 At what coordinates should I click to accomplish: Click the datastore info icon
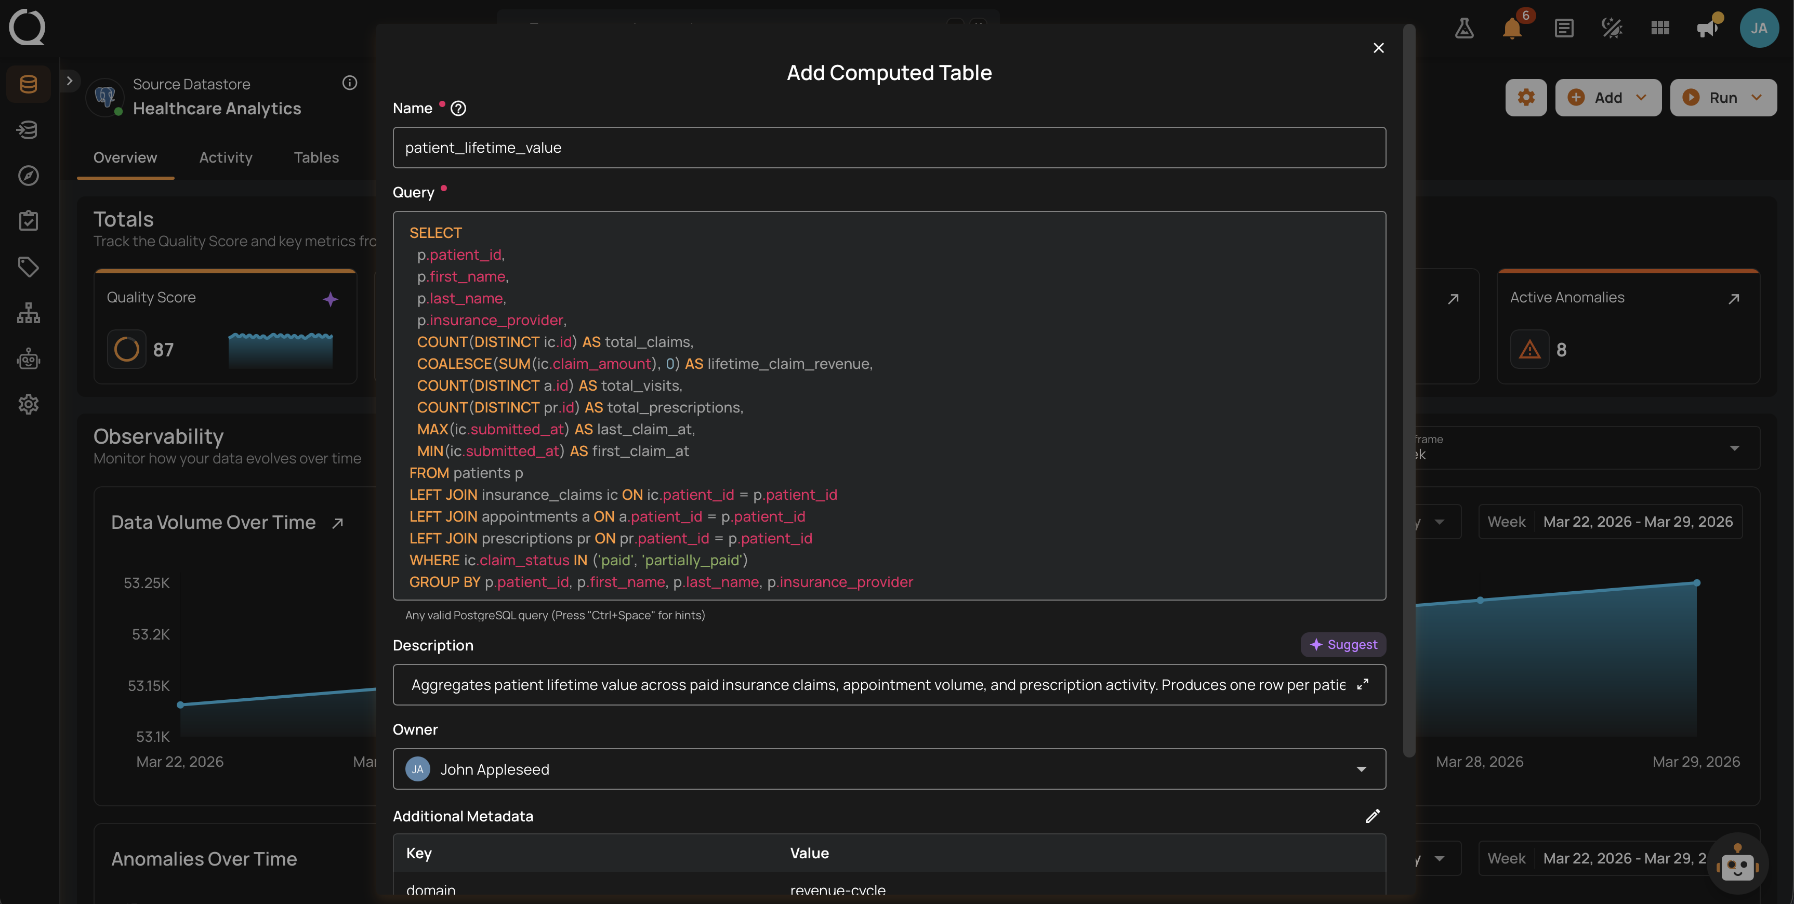point(350,83)
